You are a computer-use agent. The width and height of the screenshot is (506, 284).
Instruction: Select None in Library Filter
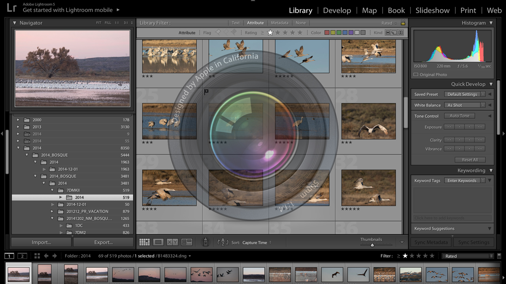pos(300,23)
